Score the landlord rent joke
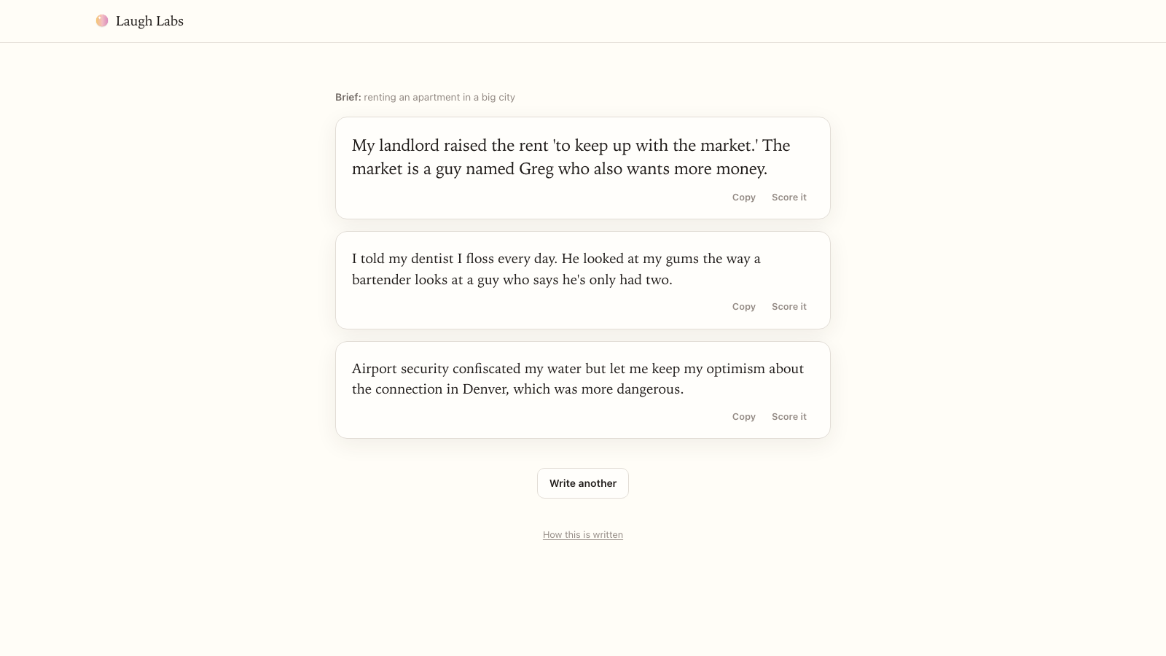Image resolution: width=1166 pixels, height=656 pixels. pyautogui.click(x=789, y=198)
